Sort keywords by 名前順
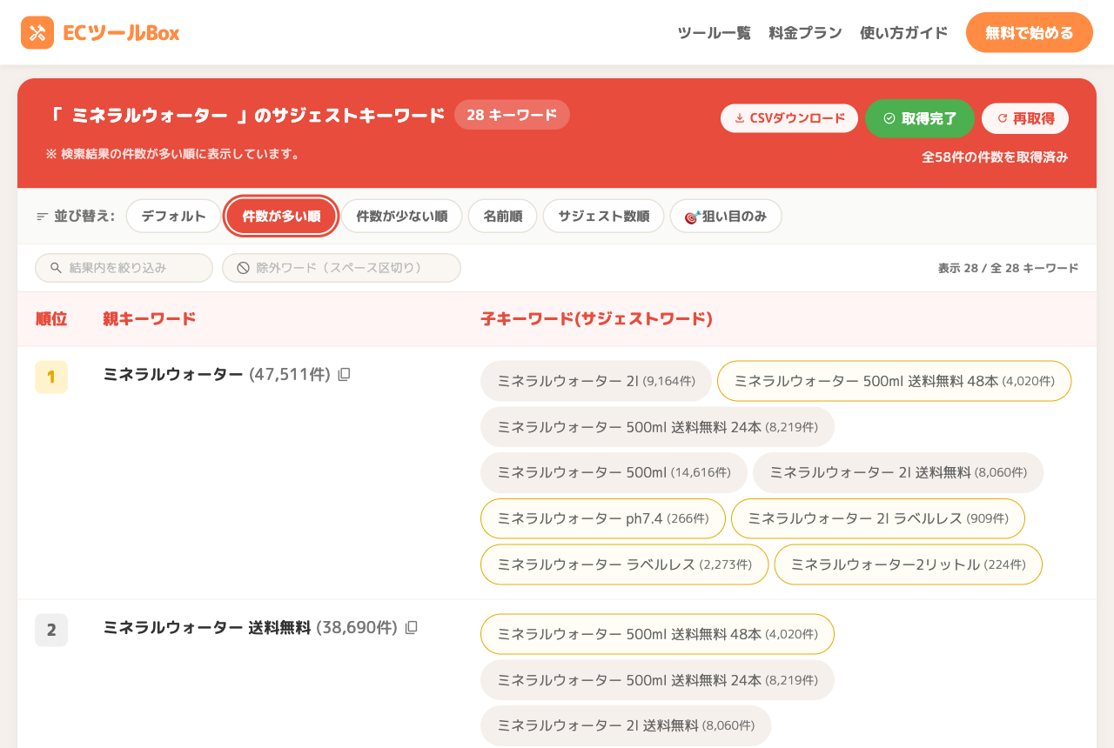Screen dimensions: 1114x748 [503, 217]
